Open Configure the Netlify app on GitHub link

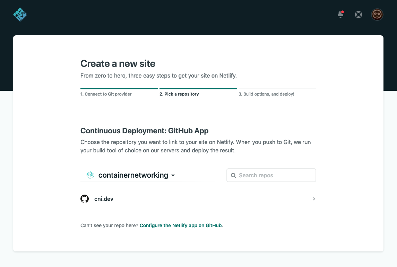pos(181,225)
